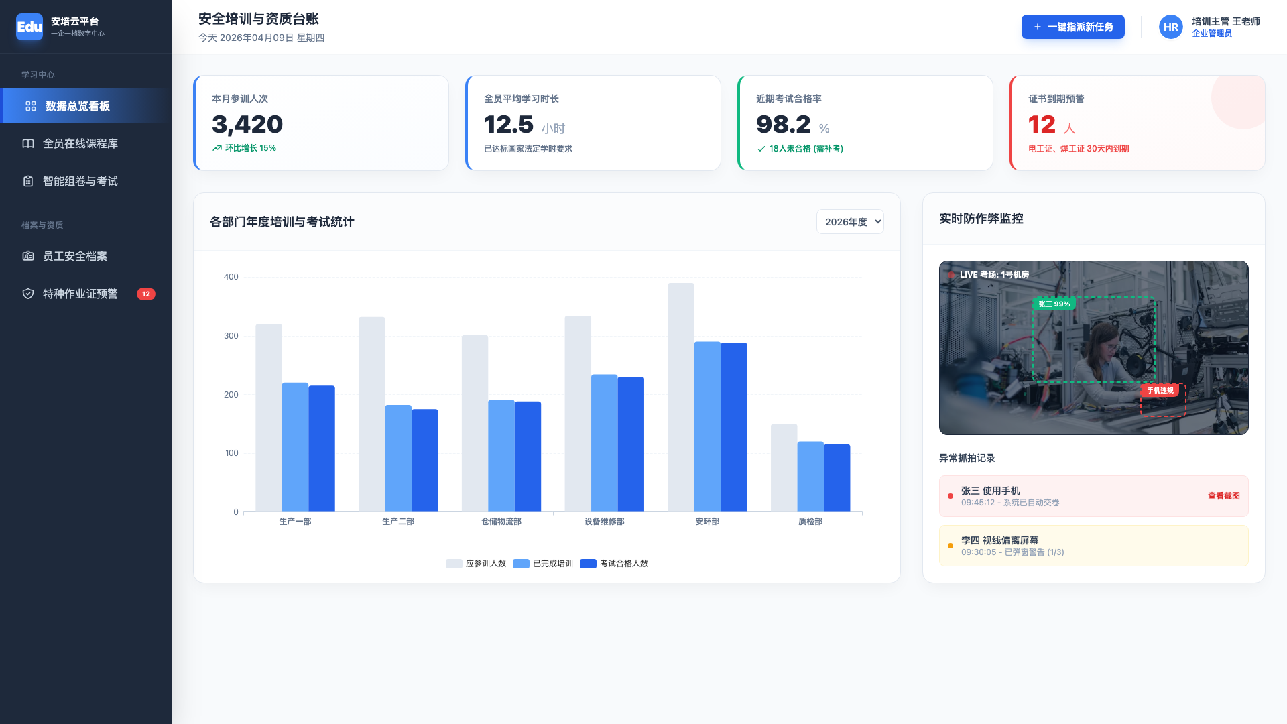Viewport: 1287px width, 724px height.
Task: Open the 2026年度 year dropdown
Action: coord(849,222)
